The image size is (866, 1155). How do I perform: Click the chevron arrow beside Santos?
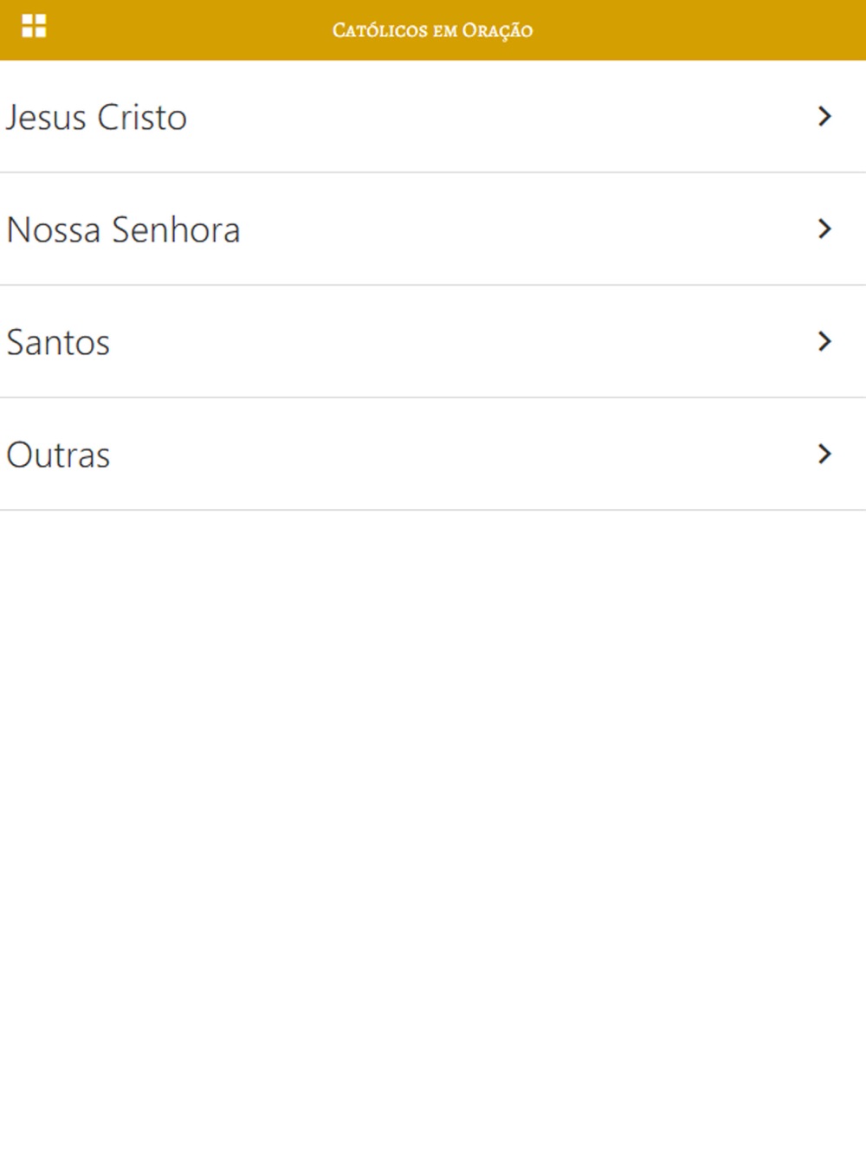point(824,341)
